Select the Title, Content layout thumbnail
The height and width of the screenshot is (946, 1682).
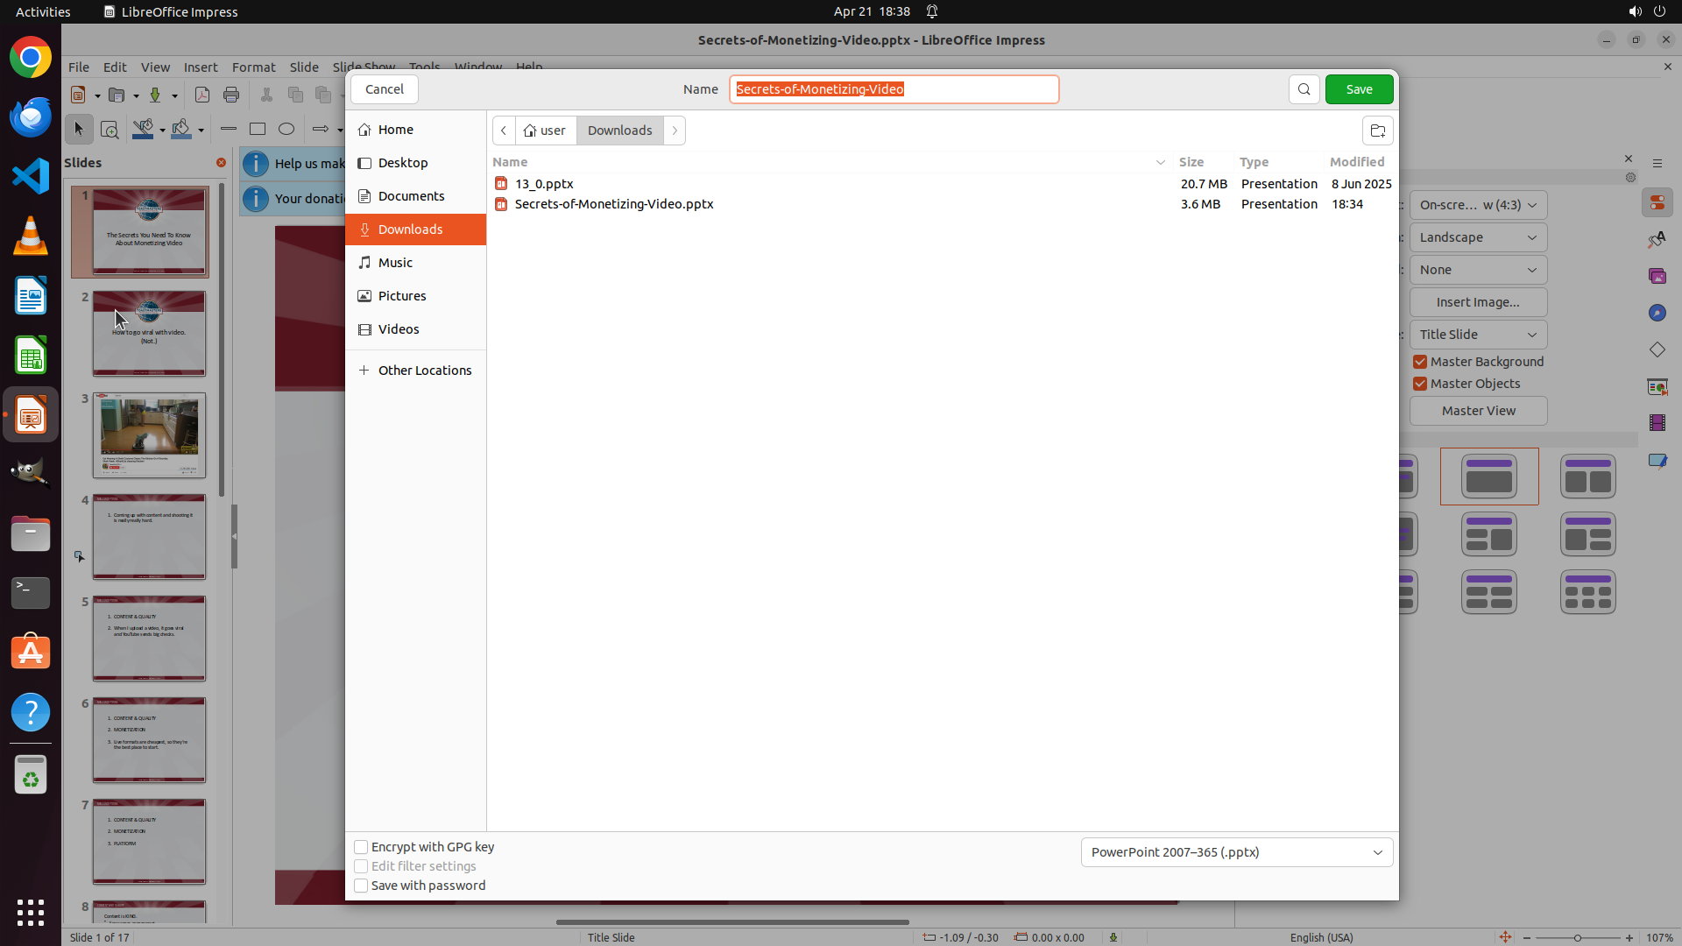pyautogui.click(x=1488, y=477)
